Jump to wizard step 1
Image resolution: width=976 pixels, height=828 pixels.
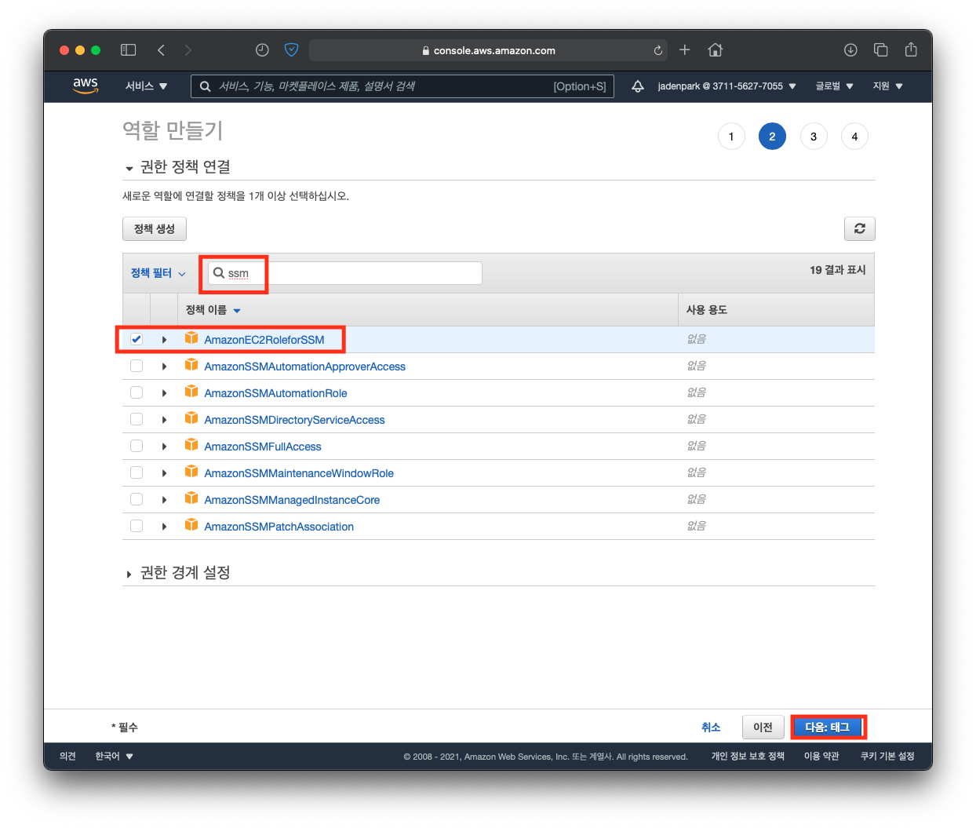731,137
